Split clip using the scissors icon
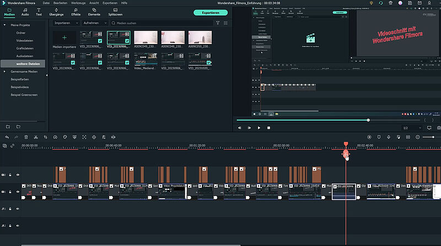 [x=36, y=137]
